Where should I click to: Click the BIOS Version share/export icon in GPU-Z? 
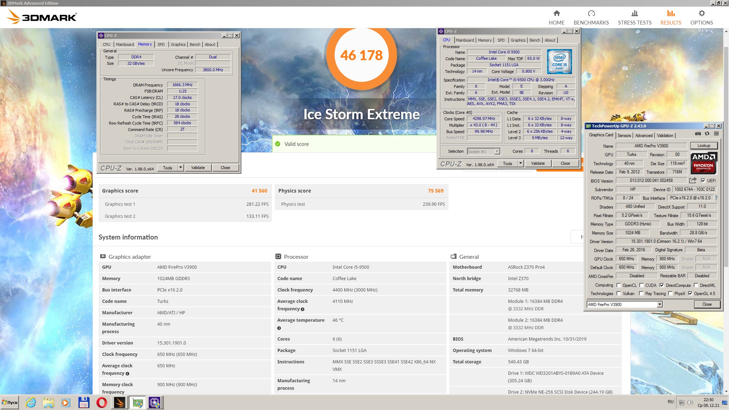coord(693,180)
